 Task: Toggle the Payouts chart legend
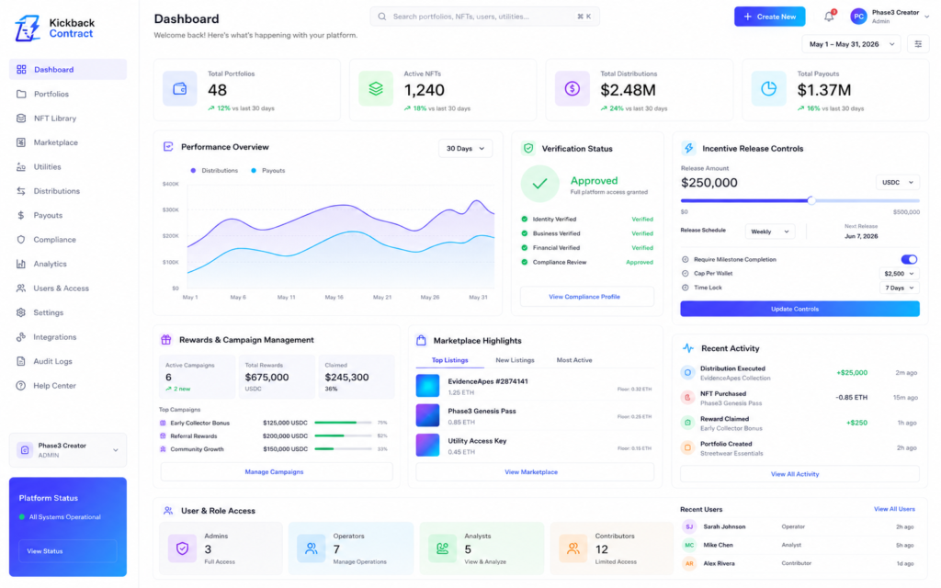[x=267, y=170]
